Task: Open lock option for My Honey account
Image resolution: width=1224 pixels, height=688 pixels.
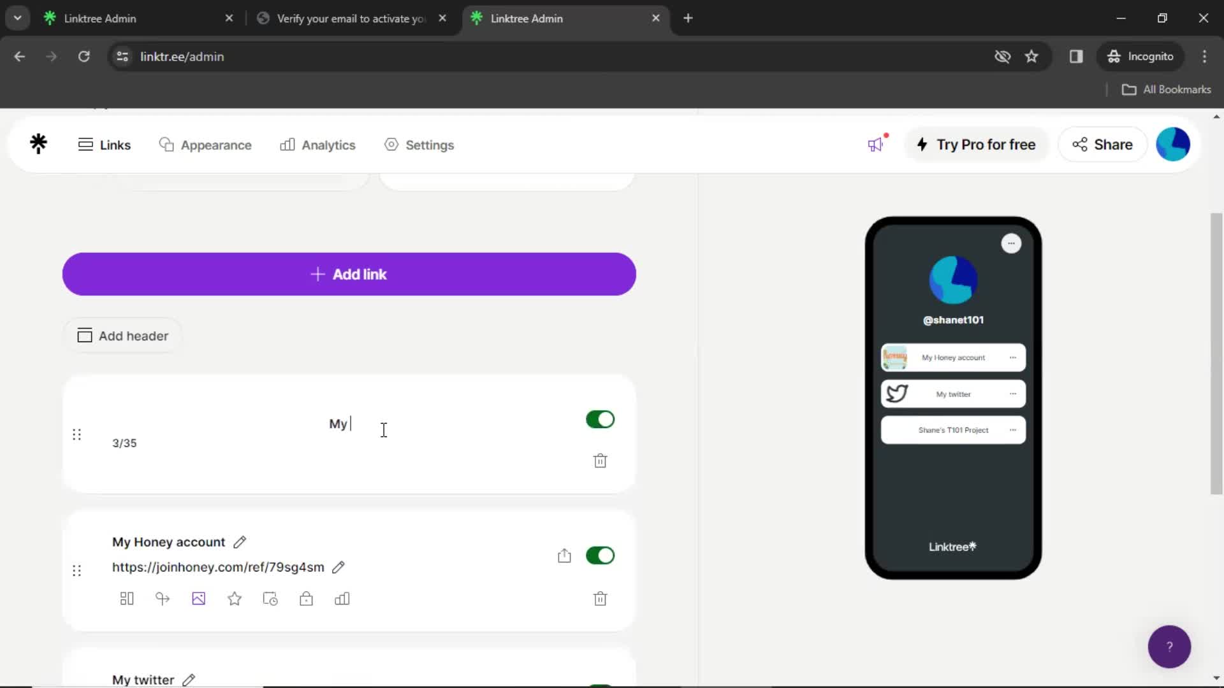Action: click(x=307, y=599)
